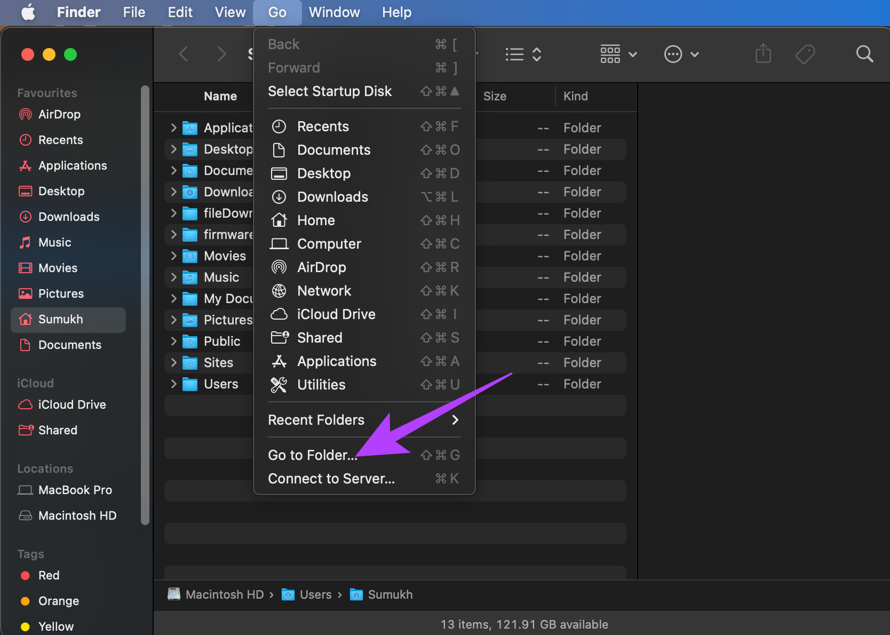
Task: Open the Help menu in menu bar
Action: pyautogui.click(x=396, y=12)
